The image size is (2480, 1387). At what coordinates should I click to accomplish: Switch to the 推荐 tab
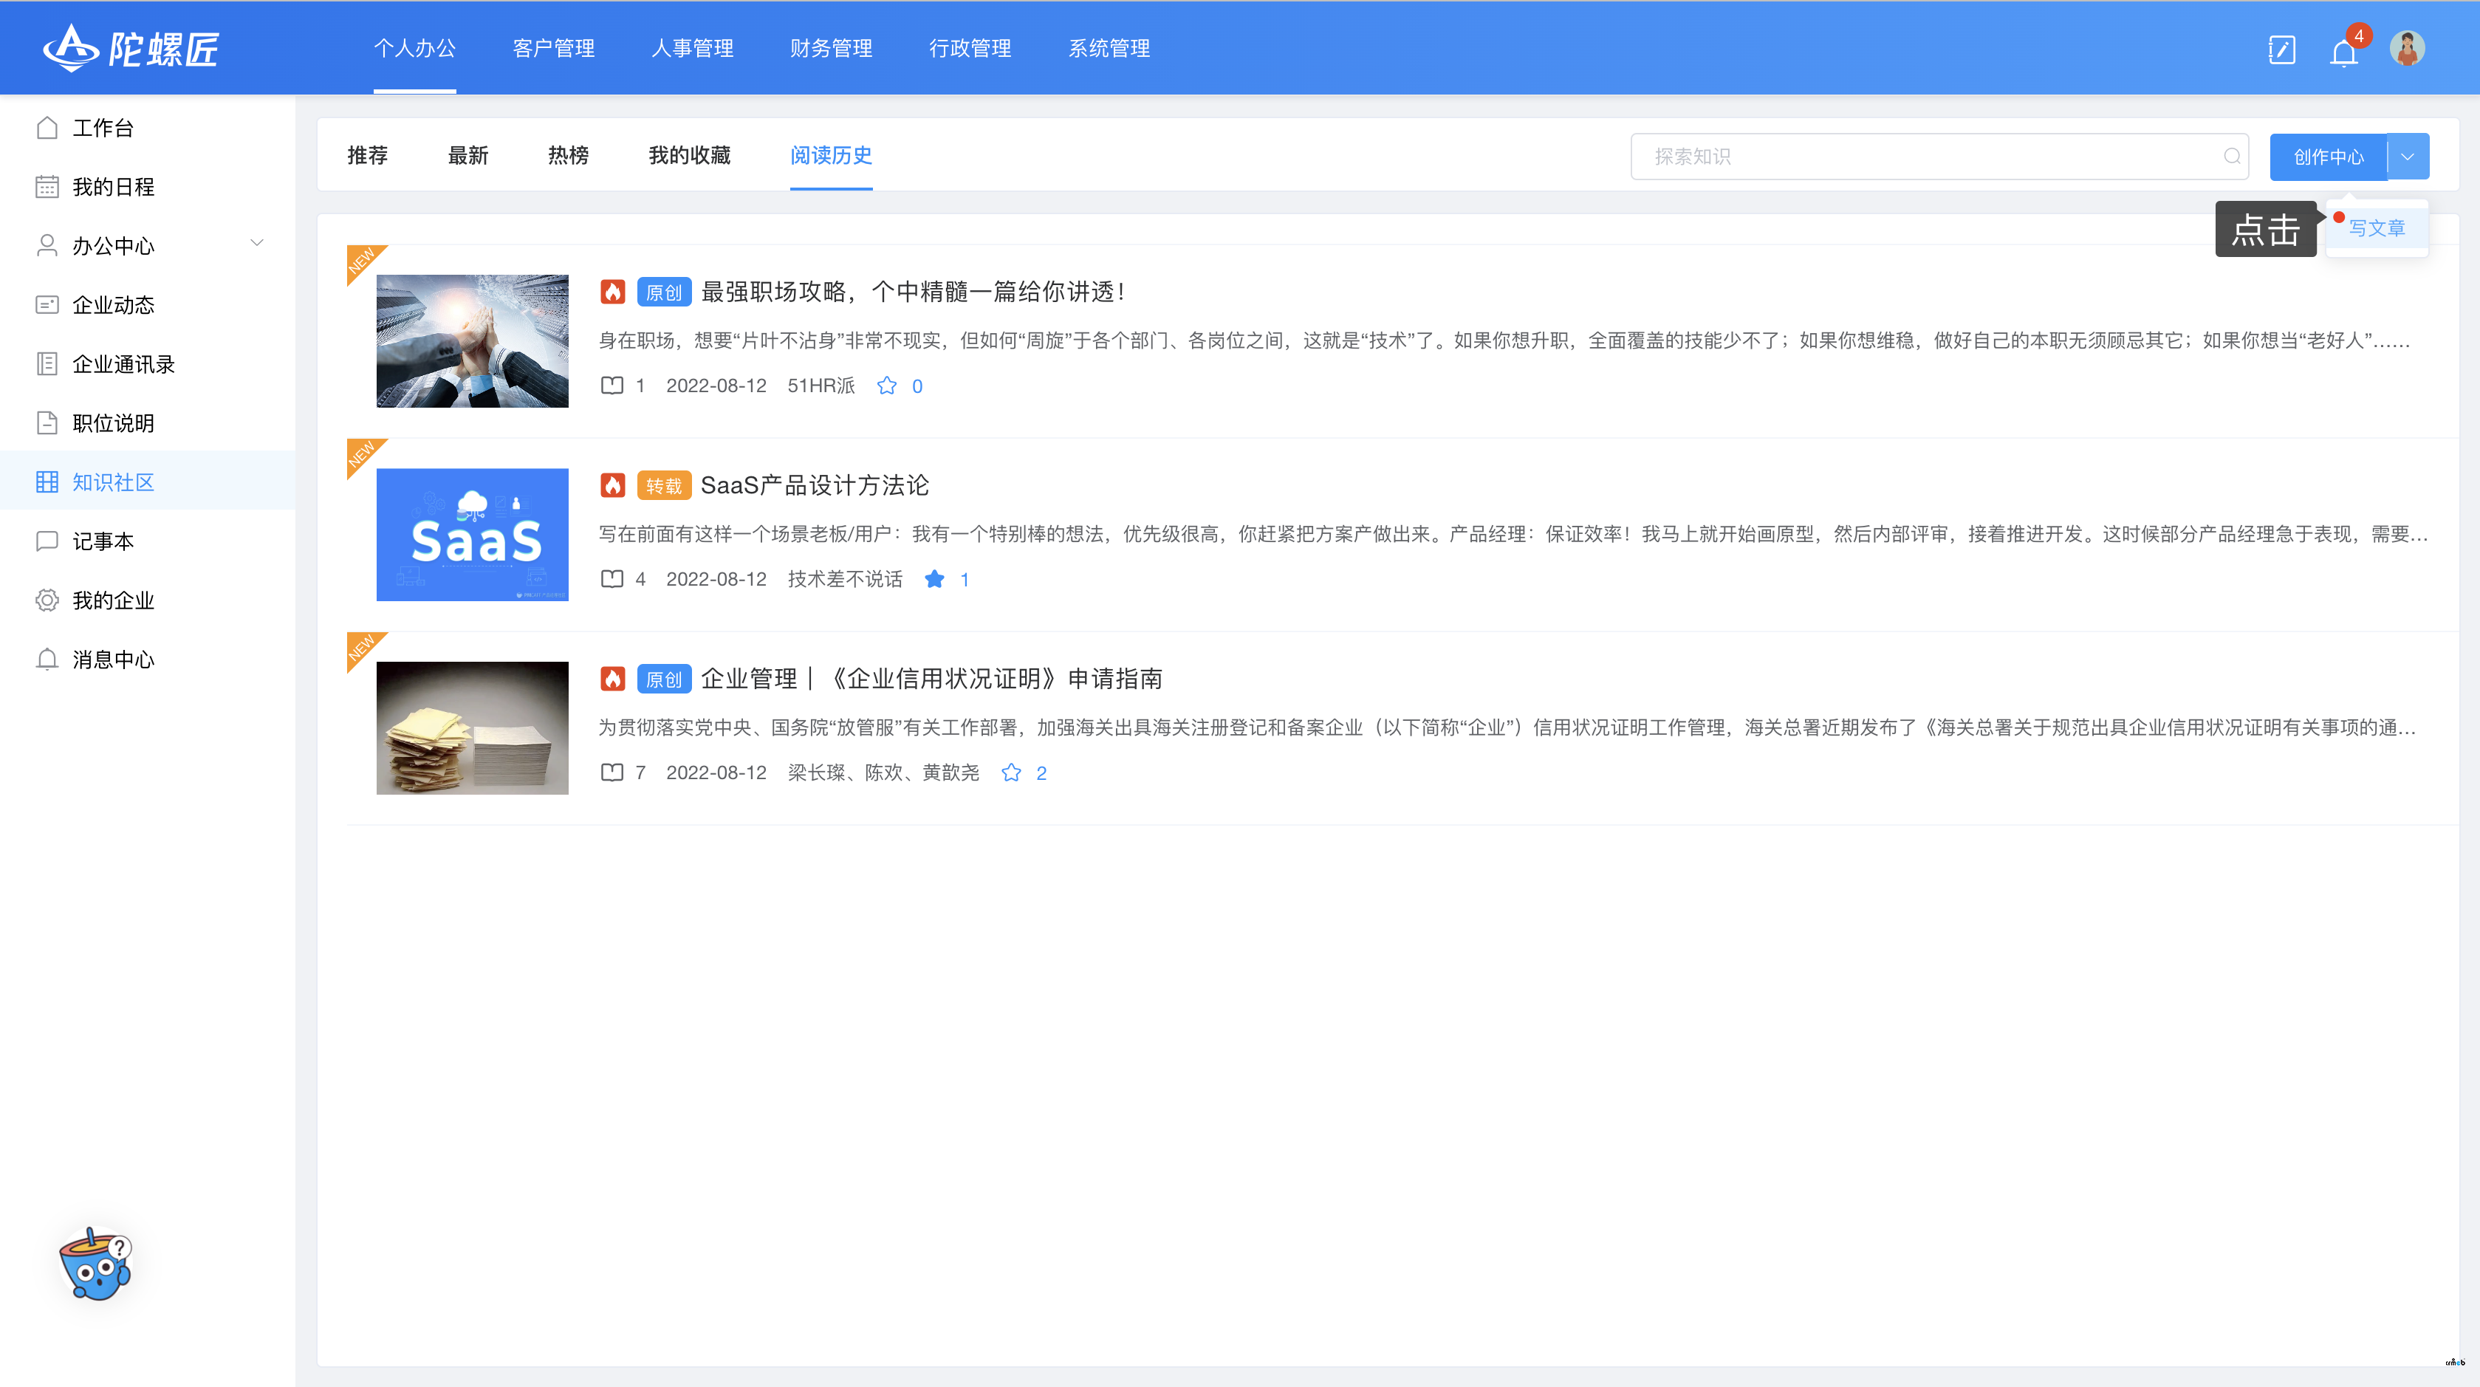368,155
